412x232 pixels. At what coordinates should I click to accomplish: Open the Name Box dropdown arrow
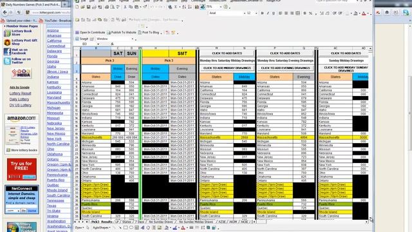coord(98,44)
